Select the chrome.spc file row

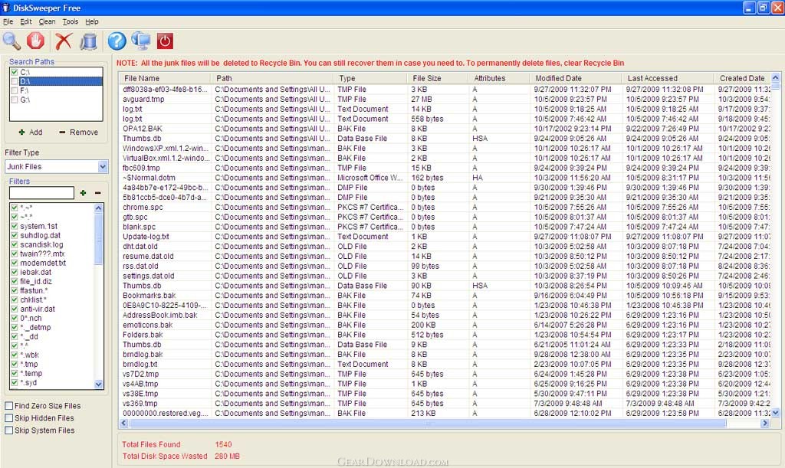coord(445,207)
